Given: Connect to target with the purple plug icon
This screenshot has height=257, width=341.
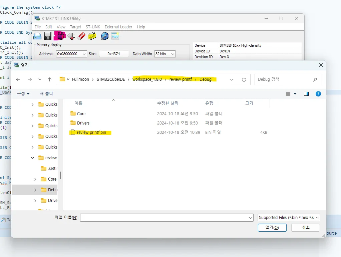Looking at the screenshot, I should (x=60, y=36).
